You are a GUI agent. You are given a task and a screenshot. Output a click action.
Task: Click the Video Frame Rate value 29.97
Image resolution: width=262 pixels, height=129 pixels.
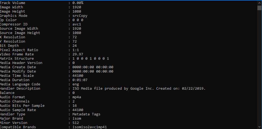point(78,54)
